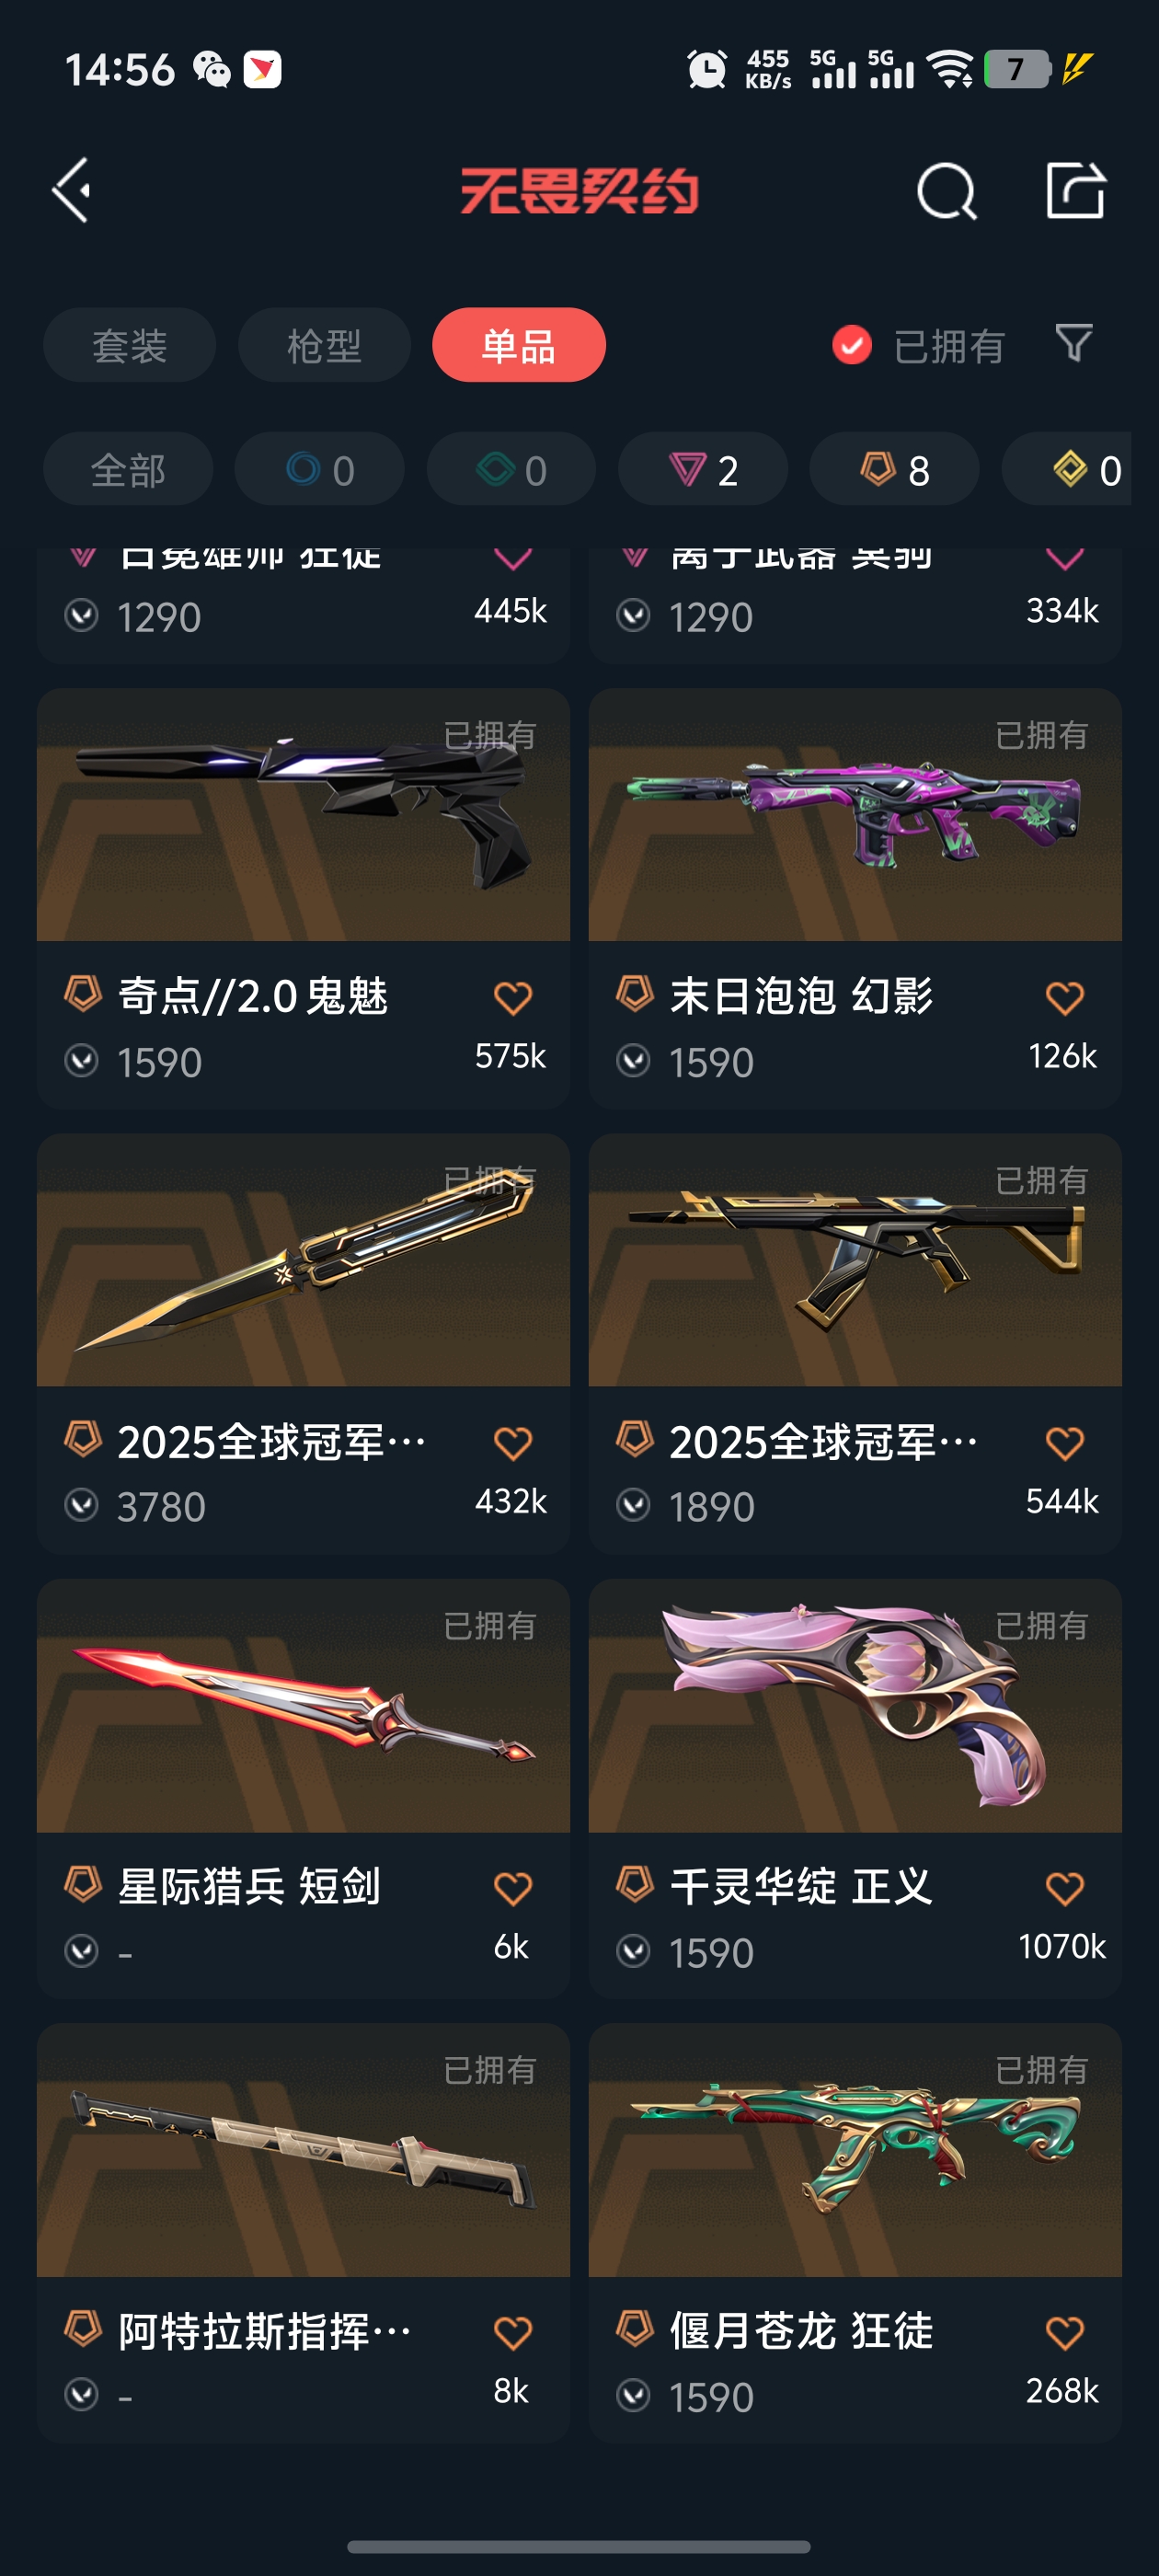Filter by orange tier showing 8
Screen dimensions: 1159x2576
click(x=894, y=469)
